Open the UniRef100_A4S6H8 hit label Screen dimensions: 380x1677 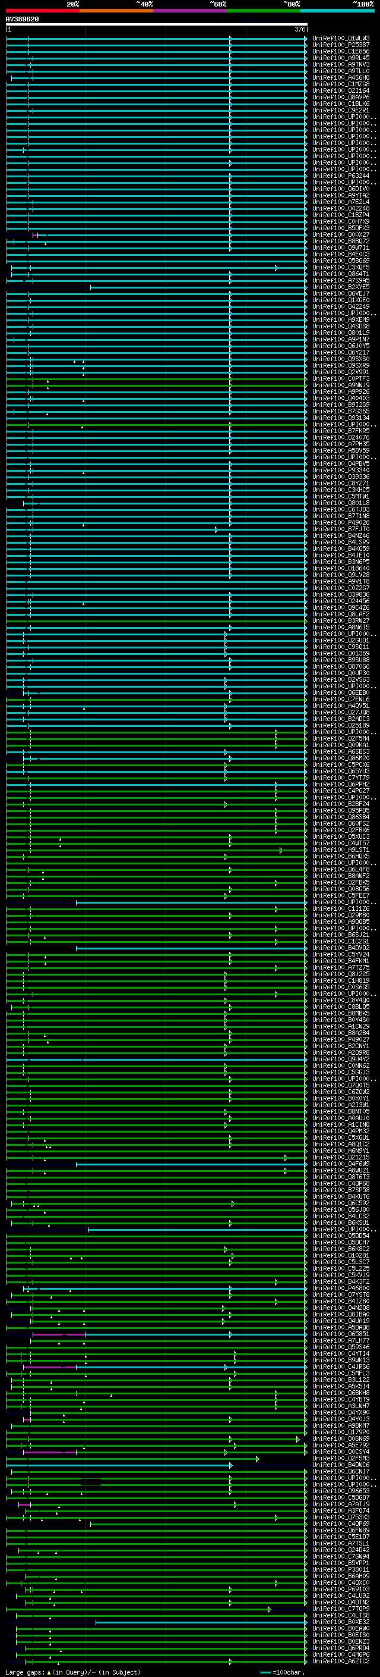(341, 77)
